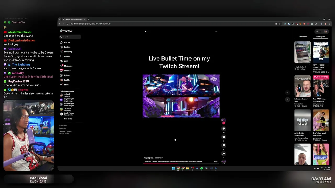Open the browser extensions puzzle icon
Image resolution: width=335 pixels, height=188 pixels.
pyautogui.click(x=316, y=24)
